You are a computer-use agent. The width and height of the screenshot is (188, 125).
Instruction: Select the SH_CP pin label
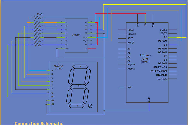click(85, 41)
